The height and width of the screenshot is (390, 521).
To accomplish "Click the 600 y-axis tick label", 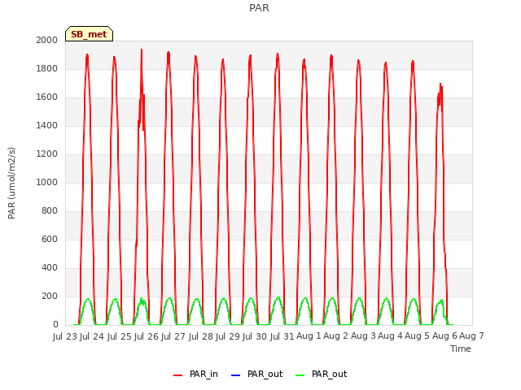I will [50, 239].
